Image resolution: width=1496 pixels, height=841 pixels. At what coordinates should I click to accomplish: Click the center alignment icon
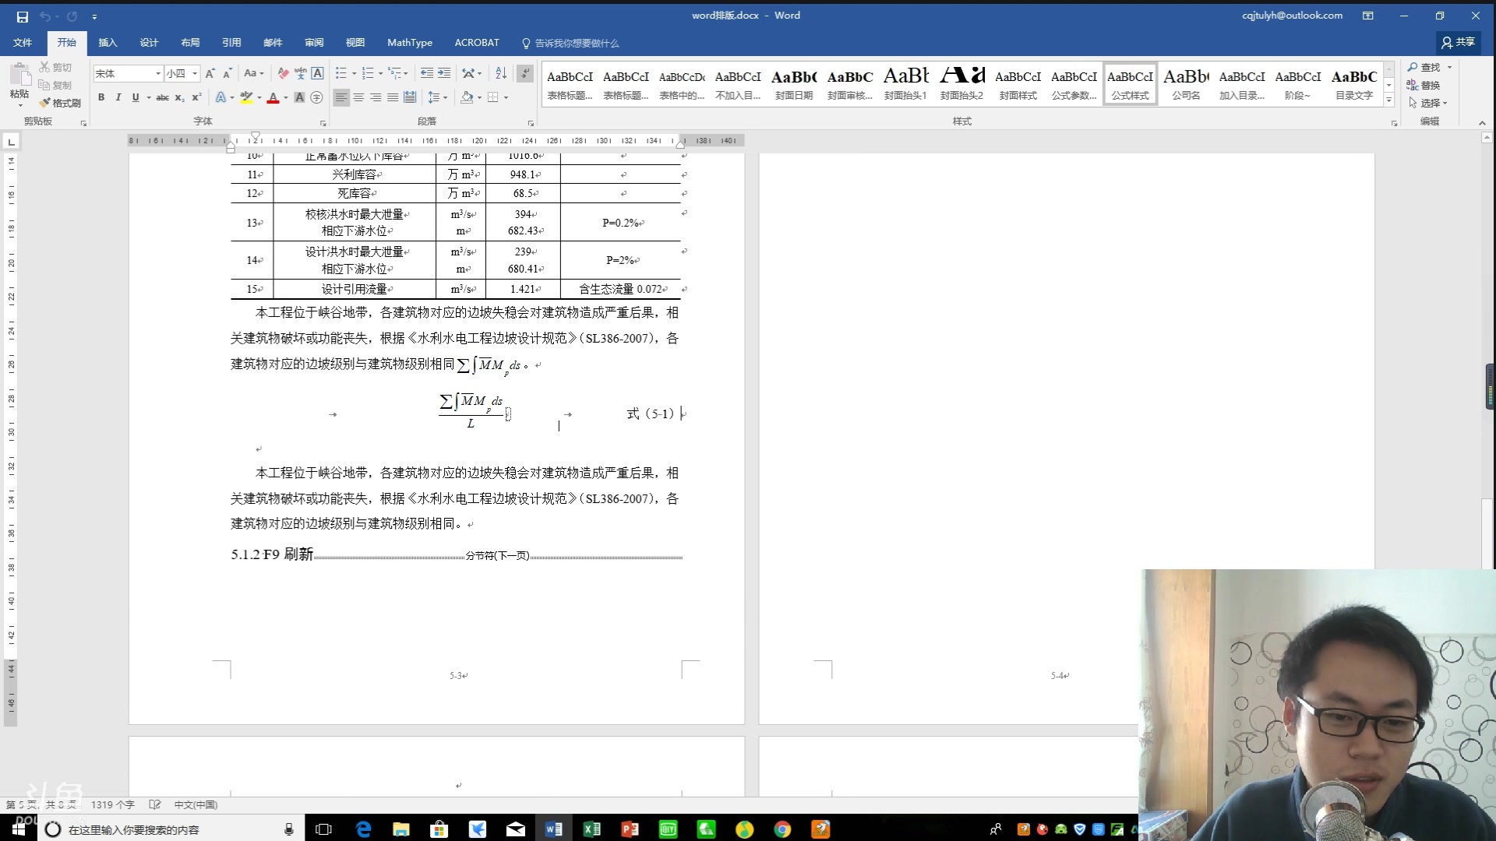358,97
